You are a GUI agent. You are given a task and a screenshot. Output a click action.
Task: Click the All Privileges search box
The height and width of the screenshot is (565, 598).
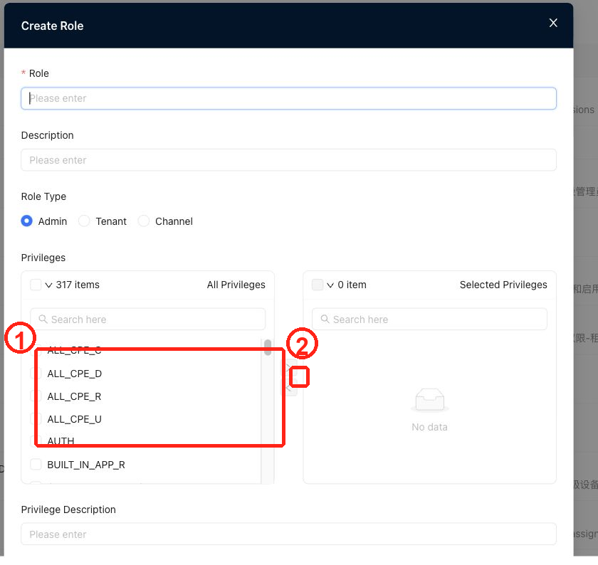click(x=147, y=319)
